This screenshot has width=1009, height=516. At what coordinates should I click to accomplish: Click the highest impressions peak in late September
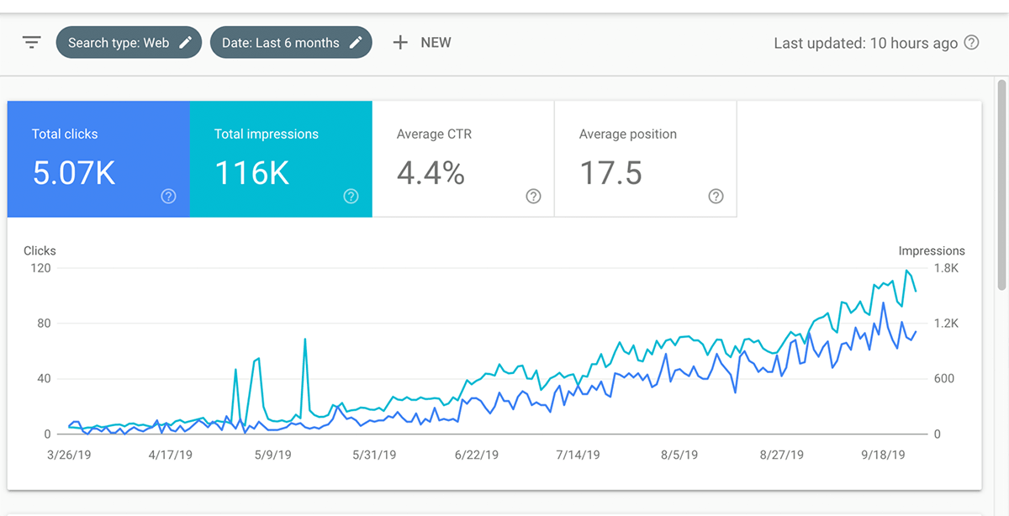906,271
